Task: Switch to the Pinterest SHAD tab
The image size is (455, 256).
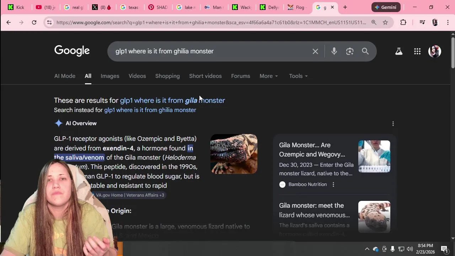Action: coord(158,7)
